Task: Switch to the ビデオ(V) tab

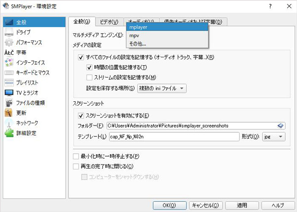Action: pyautogui.click(x=109, y=22)
